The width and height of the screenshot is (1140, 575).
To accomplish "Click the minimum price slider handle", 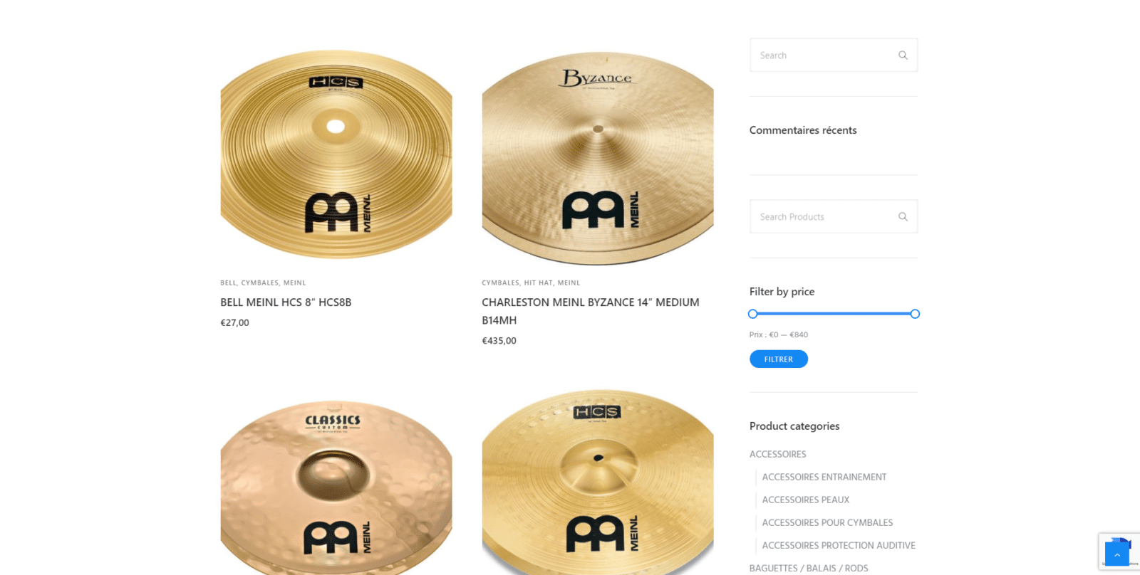I will pyautogui.click(x=752, y=314).
